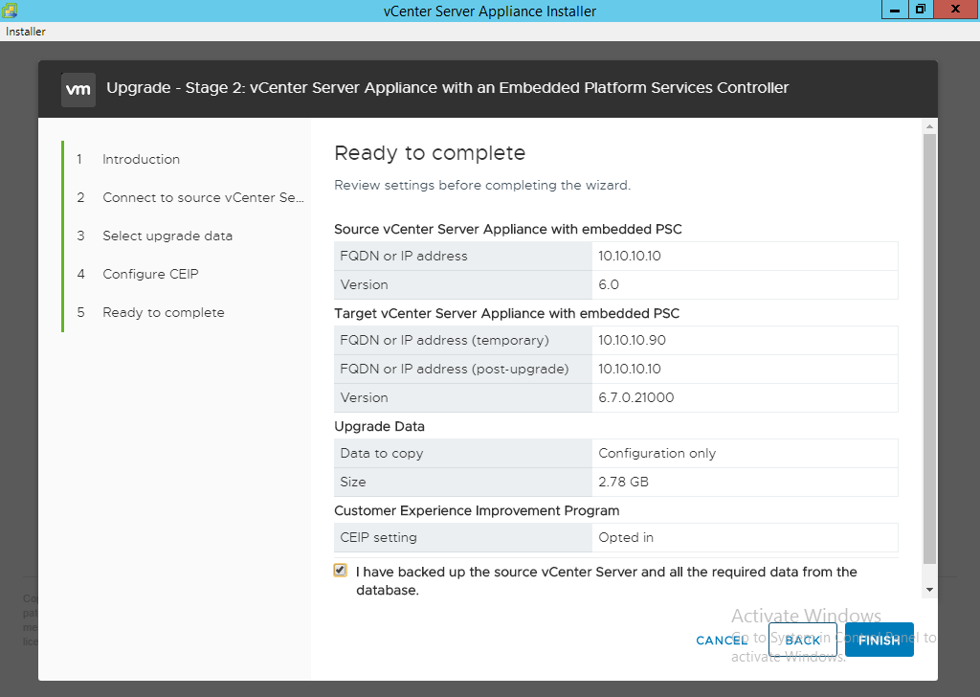Click FQDN or IP address (post-upgrade) label
The image size is (980, 697).
455,369
